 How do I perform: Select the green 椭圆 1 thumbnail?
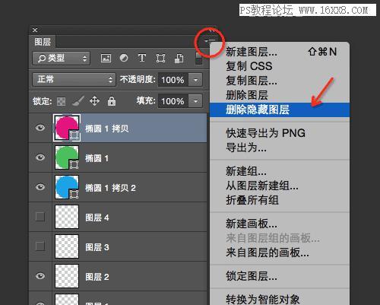[67, 157]
